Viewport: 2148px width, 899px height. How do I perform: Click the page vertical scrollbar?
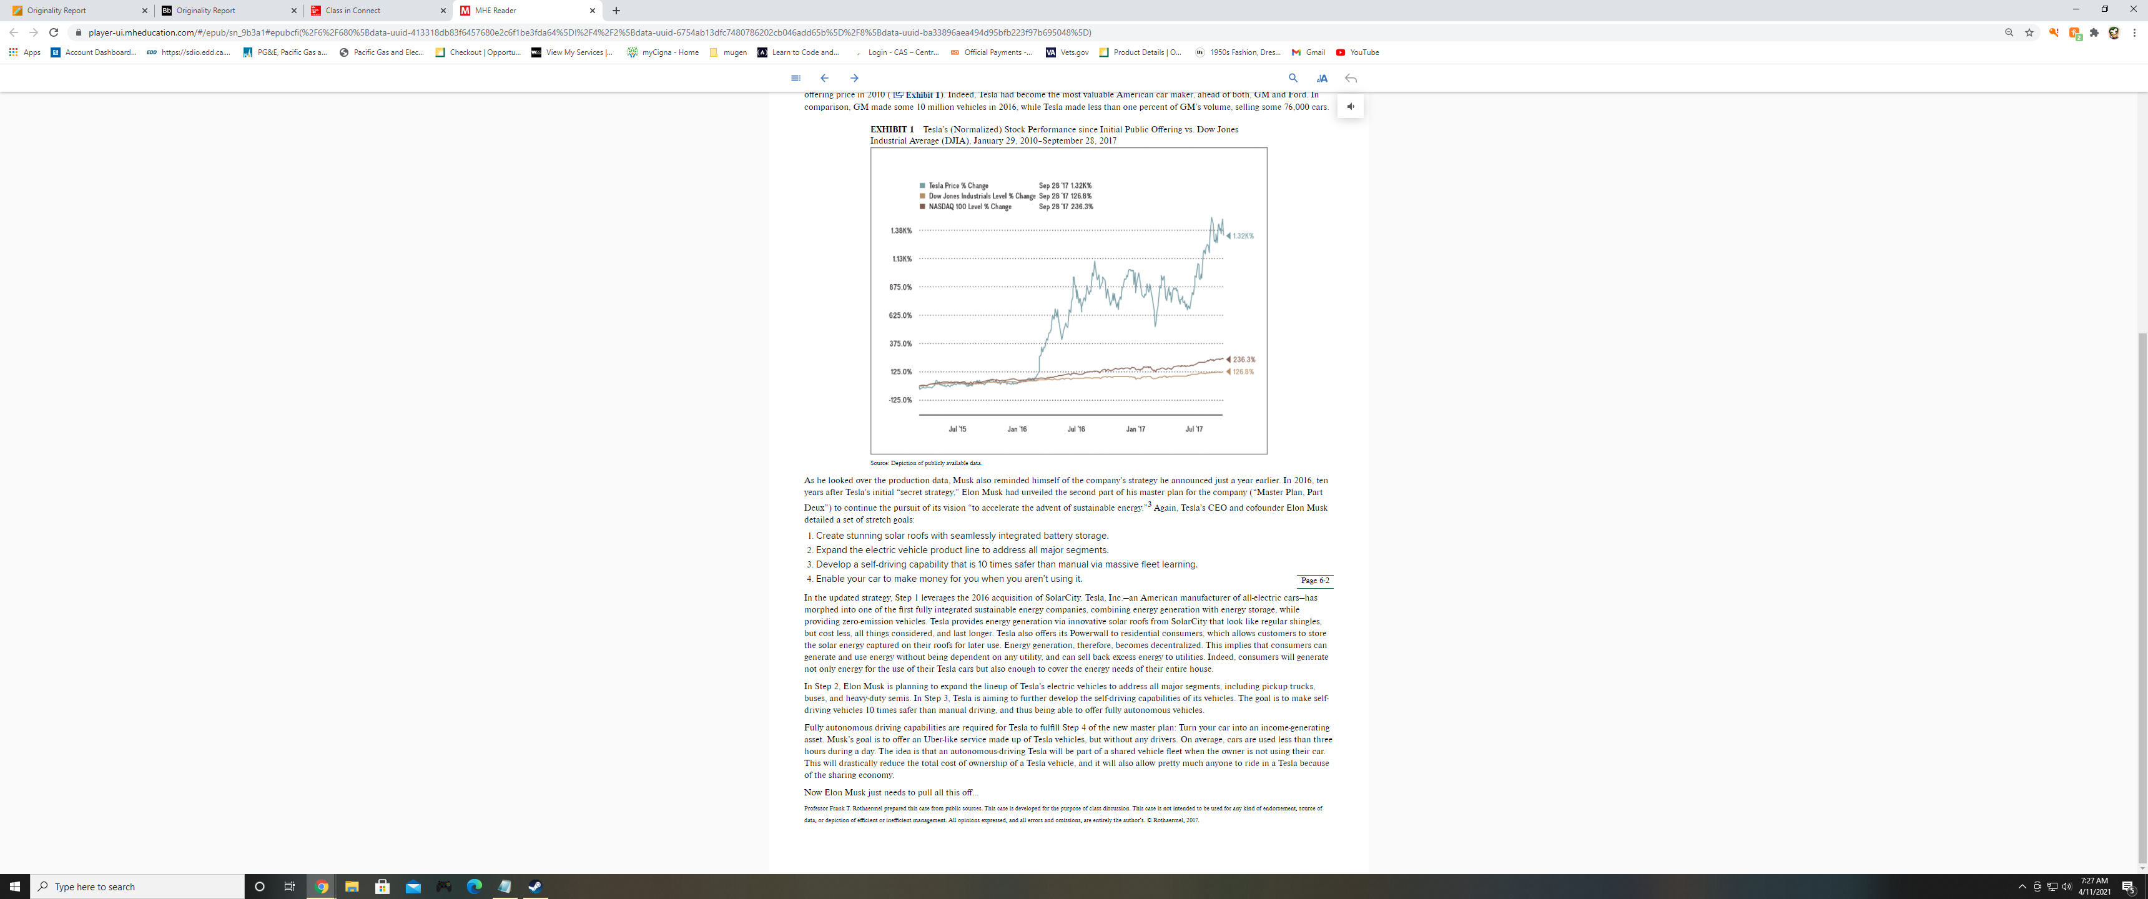pyautogui.click(x=2142, y=599)
